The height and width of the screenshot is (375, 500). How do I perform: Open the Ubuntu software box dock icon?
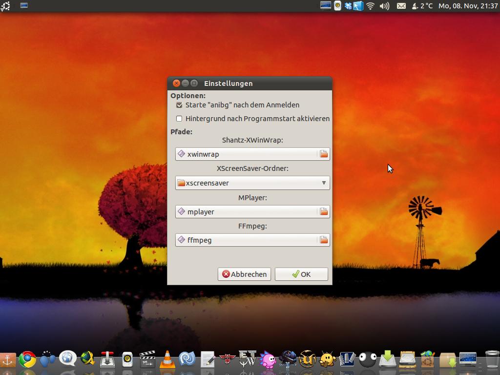428,359
